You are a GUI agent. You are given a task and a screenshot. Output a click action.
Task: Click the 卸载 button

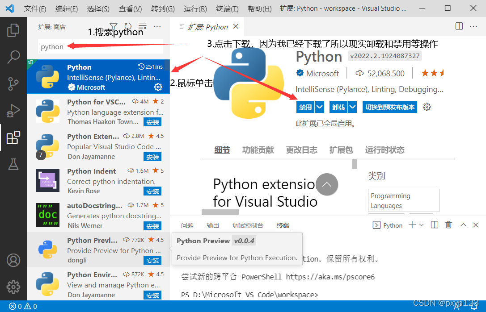click(338, 107)
